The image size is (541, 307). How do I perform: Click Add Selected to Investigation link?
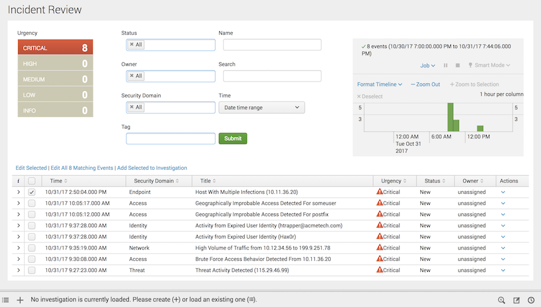click(x=152, y=168)
